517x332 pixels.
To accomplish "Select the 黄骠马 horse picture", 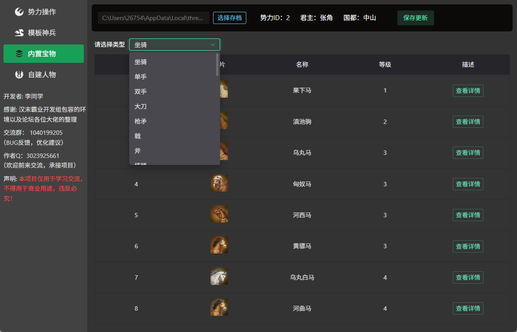I will 219,245.
